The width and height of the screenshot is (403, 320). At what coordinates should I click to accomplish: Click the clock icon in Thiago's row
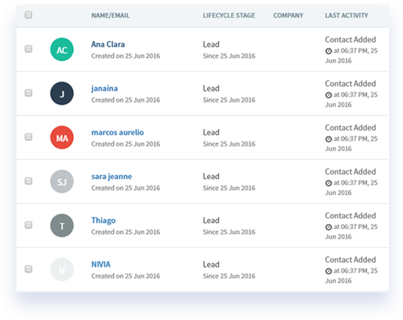click(x=328, y=227)
